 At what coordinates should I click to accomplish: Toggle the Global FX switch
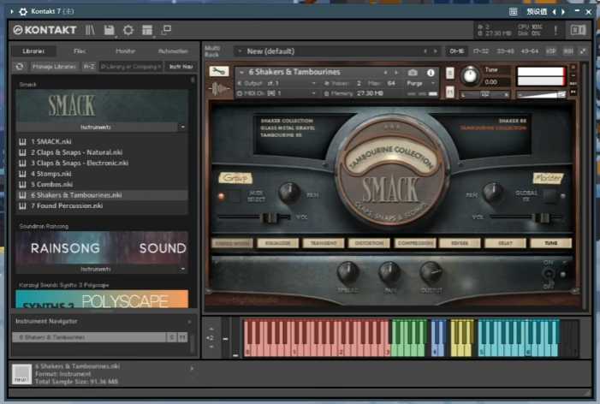(x=550, y=194)
